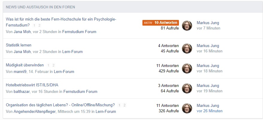Open page 2 of Organisation des täglichen Lebens
The width and height of the screenshot is (263, 120).
[x=124, y=105]
